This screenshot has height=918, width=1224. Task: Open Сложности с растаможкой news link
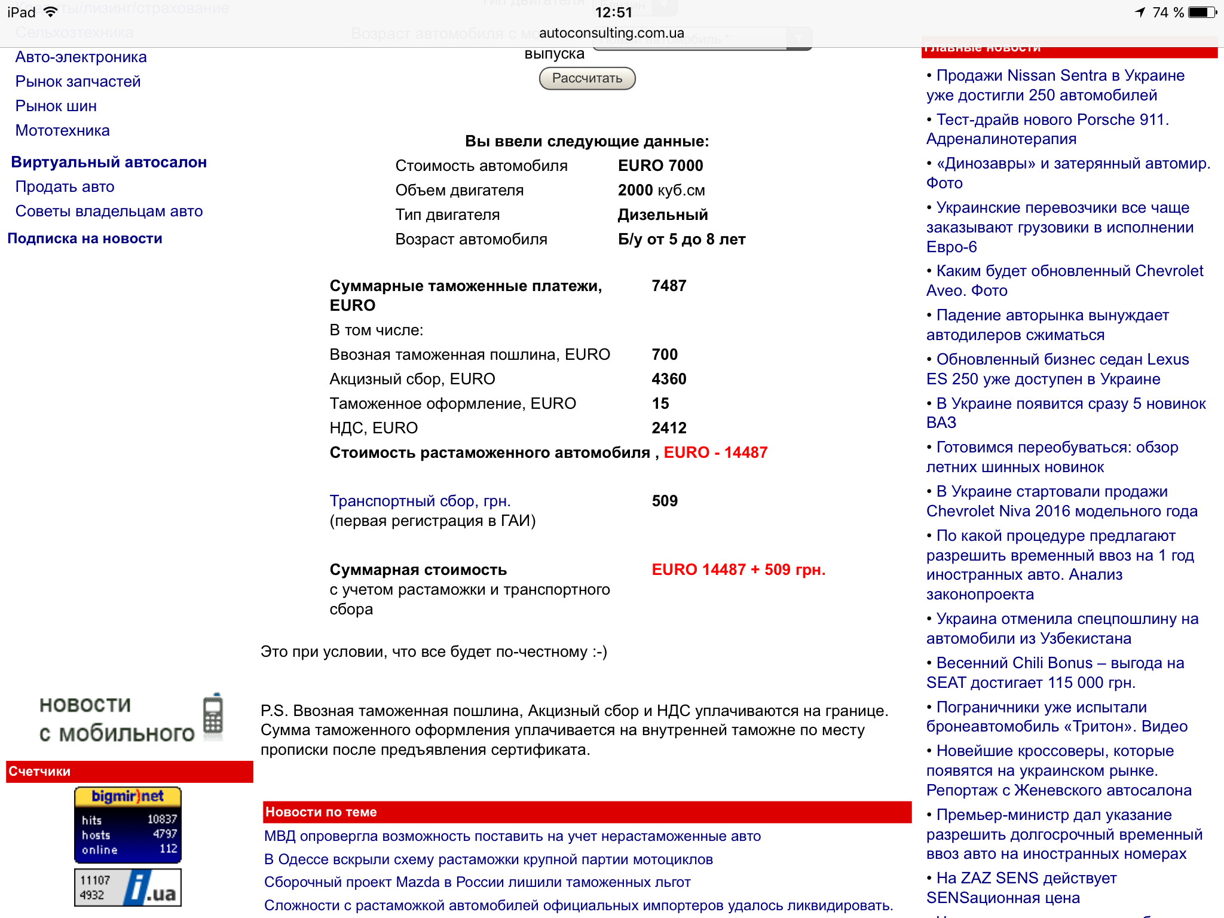pos(579,905)
